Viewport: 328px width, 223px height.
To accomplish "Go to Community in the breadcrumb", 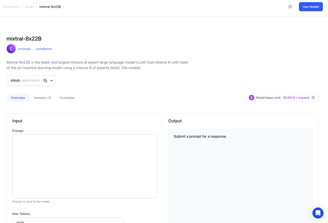I will point(11,7).
